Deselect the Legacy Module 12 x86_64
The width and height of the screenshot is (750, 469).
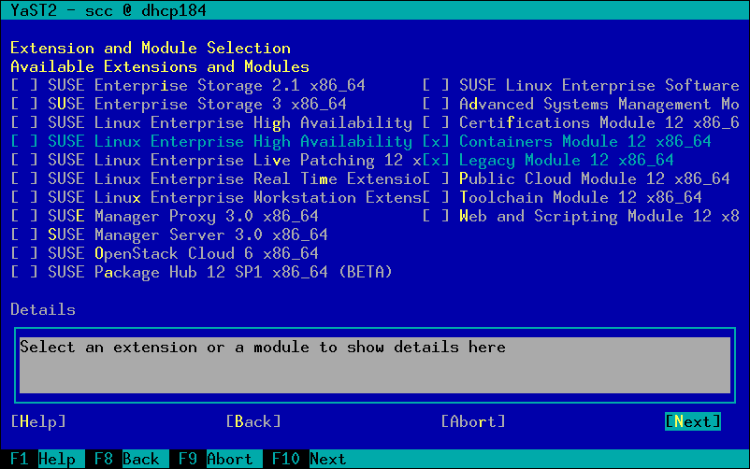click(437, 161)
